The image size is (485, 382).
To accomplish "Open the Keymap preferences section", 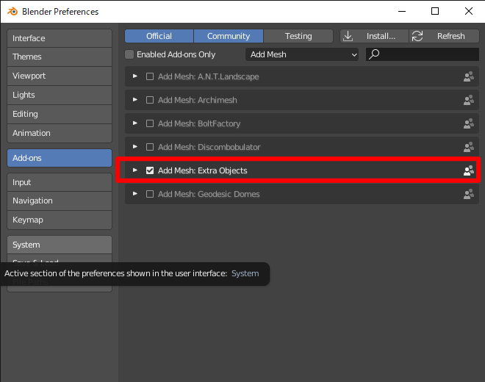I will [60, 220].
